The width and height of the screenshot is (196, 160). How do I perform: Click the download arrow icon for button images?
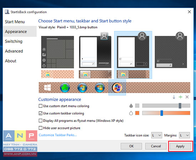tap(174, 97)
